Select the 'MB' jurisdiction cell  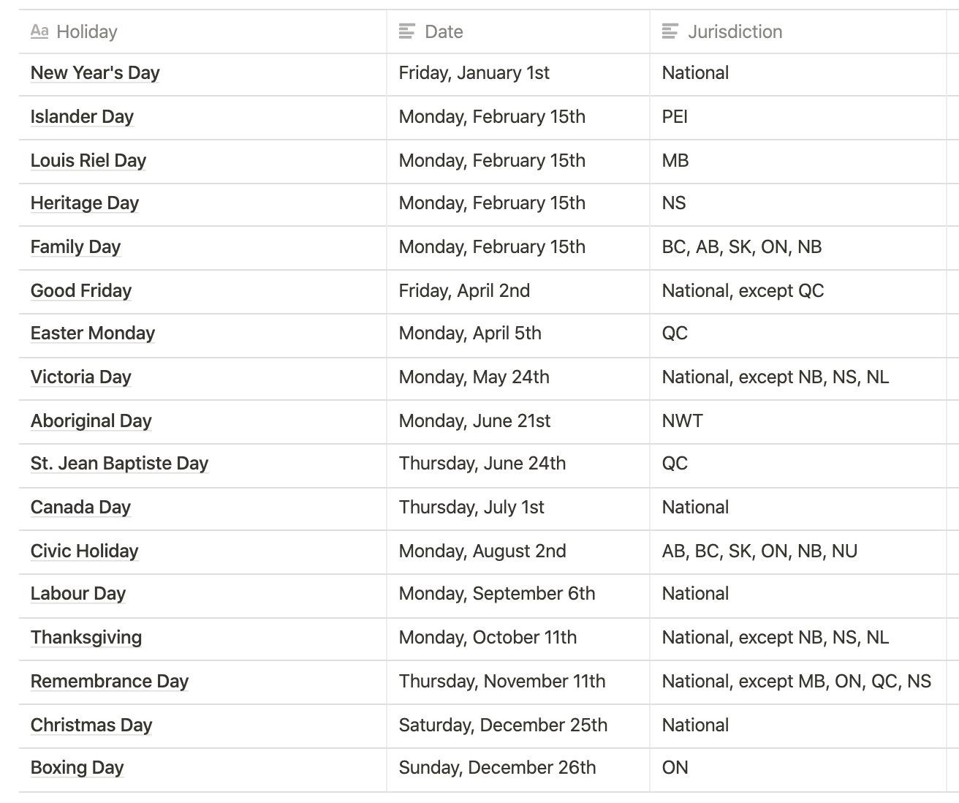click(798, 161)
